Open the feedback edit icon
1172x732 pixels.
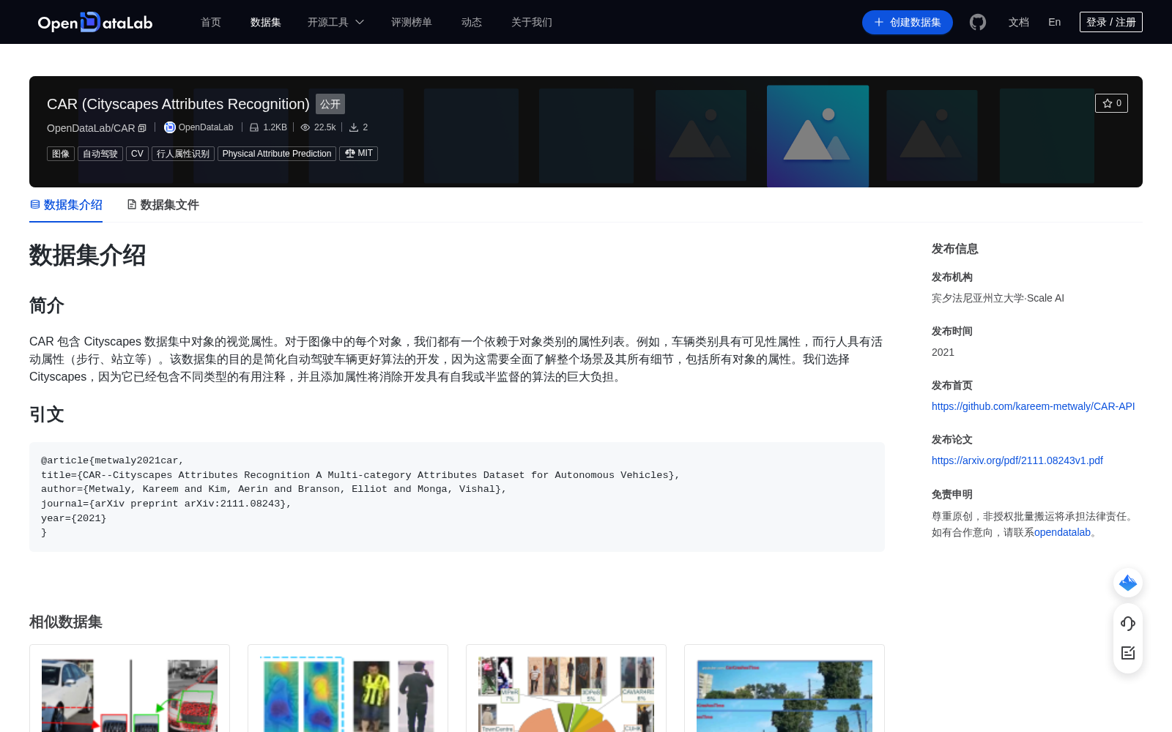[1128, 653]
